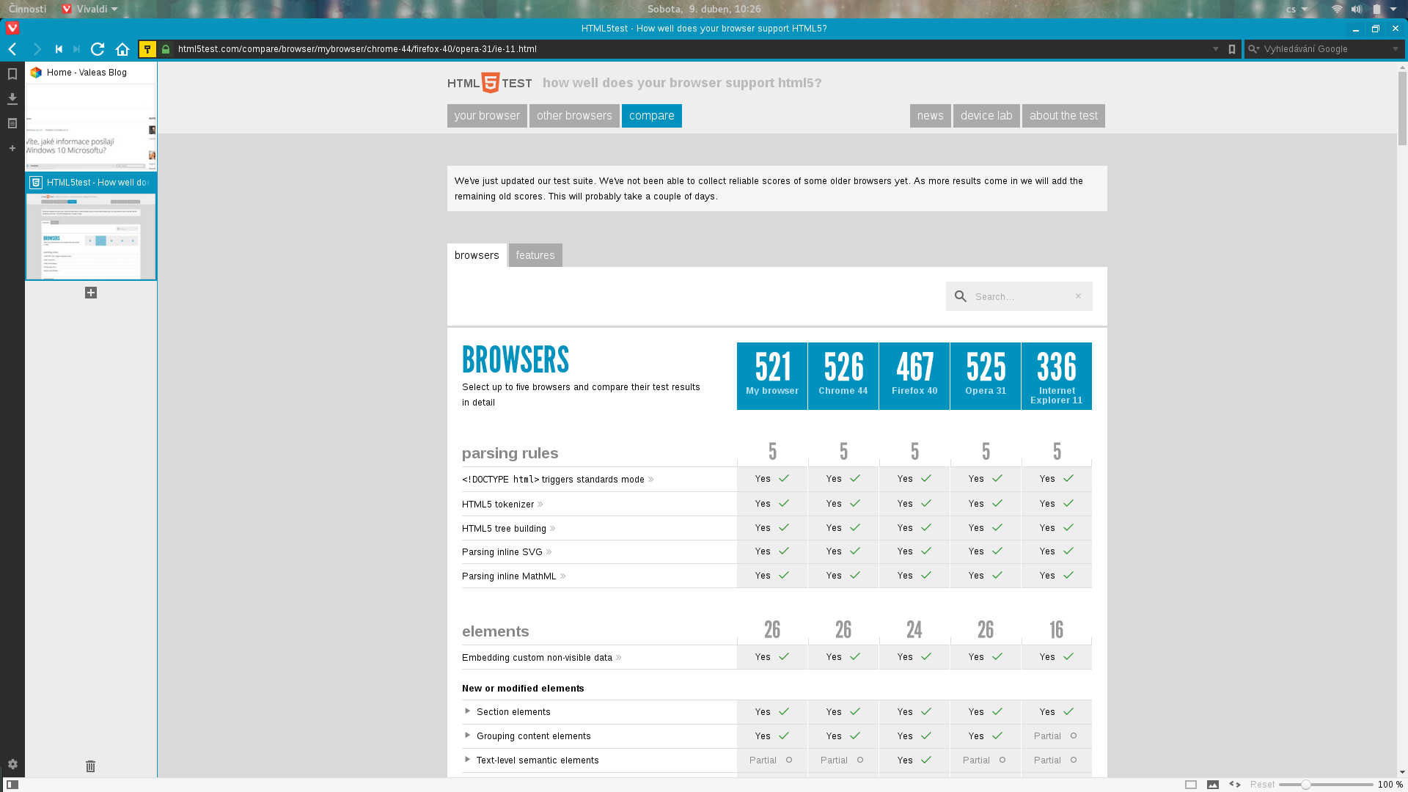Toggle tab tiling in status bar
Viewport: 1408px width, 792px height.
tap(1191, 785)
